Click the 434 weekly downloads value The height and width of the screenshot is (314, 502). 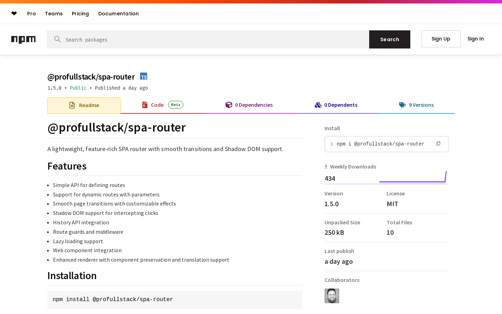330,178
